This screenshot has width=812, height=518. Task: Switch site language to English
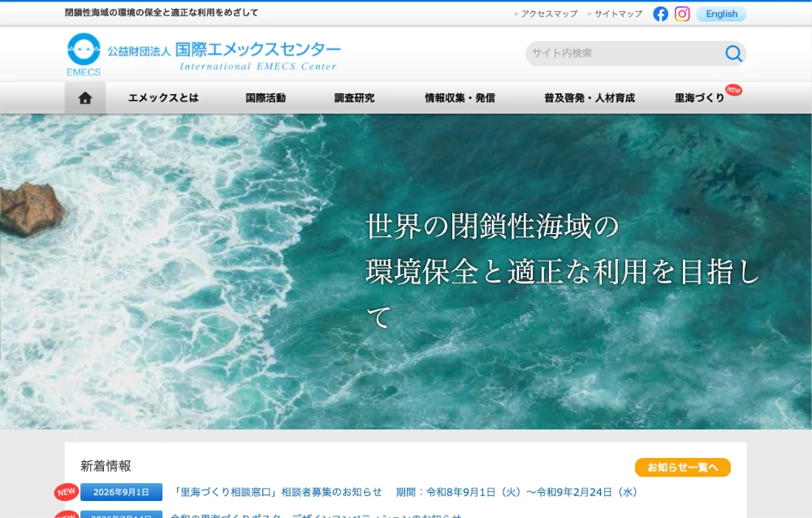(x=721, y=14)
